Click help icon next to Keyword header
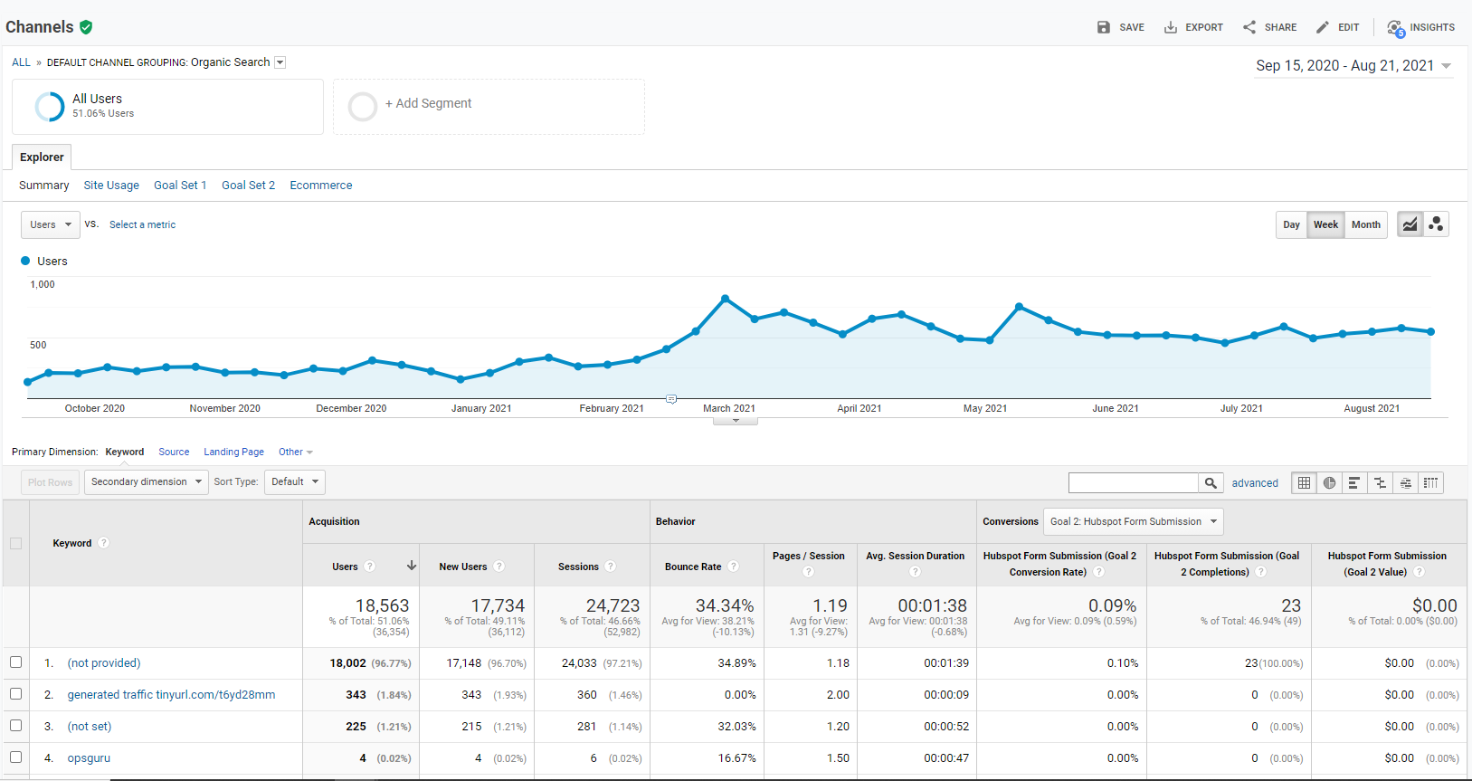1472x781 pixels. point(104,543)
